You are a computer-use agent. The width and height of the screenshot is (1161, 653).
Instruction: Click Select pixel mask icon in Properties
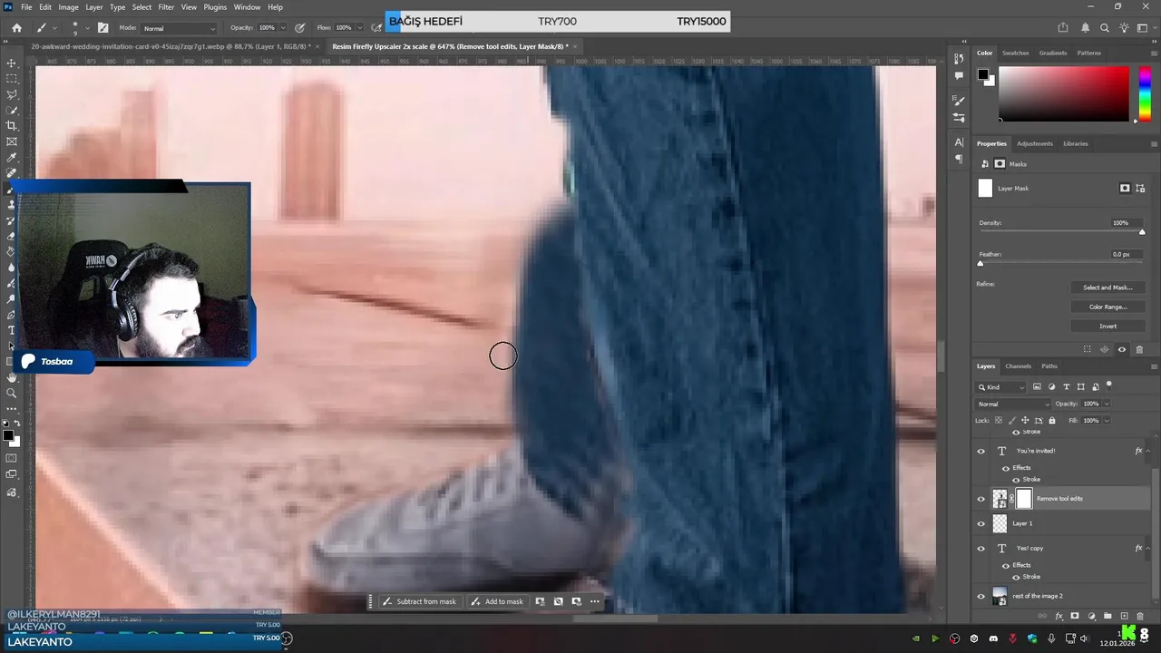point(1125,188)
